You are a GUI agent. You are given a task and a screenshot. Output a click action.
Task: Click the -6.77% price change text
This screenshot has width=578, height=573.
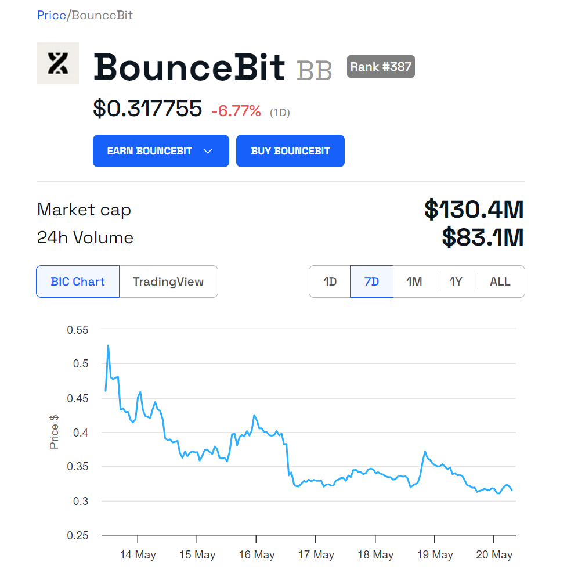(236, 111)
